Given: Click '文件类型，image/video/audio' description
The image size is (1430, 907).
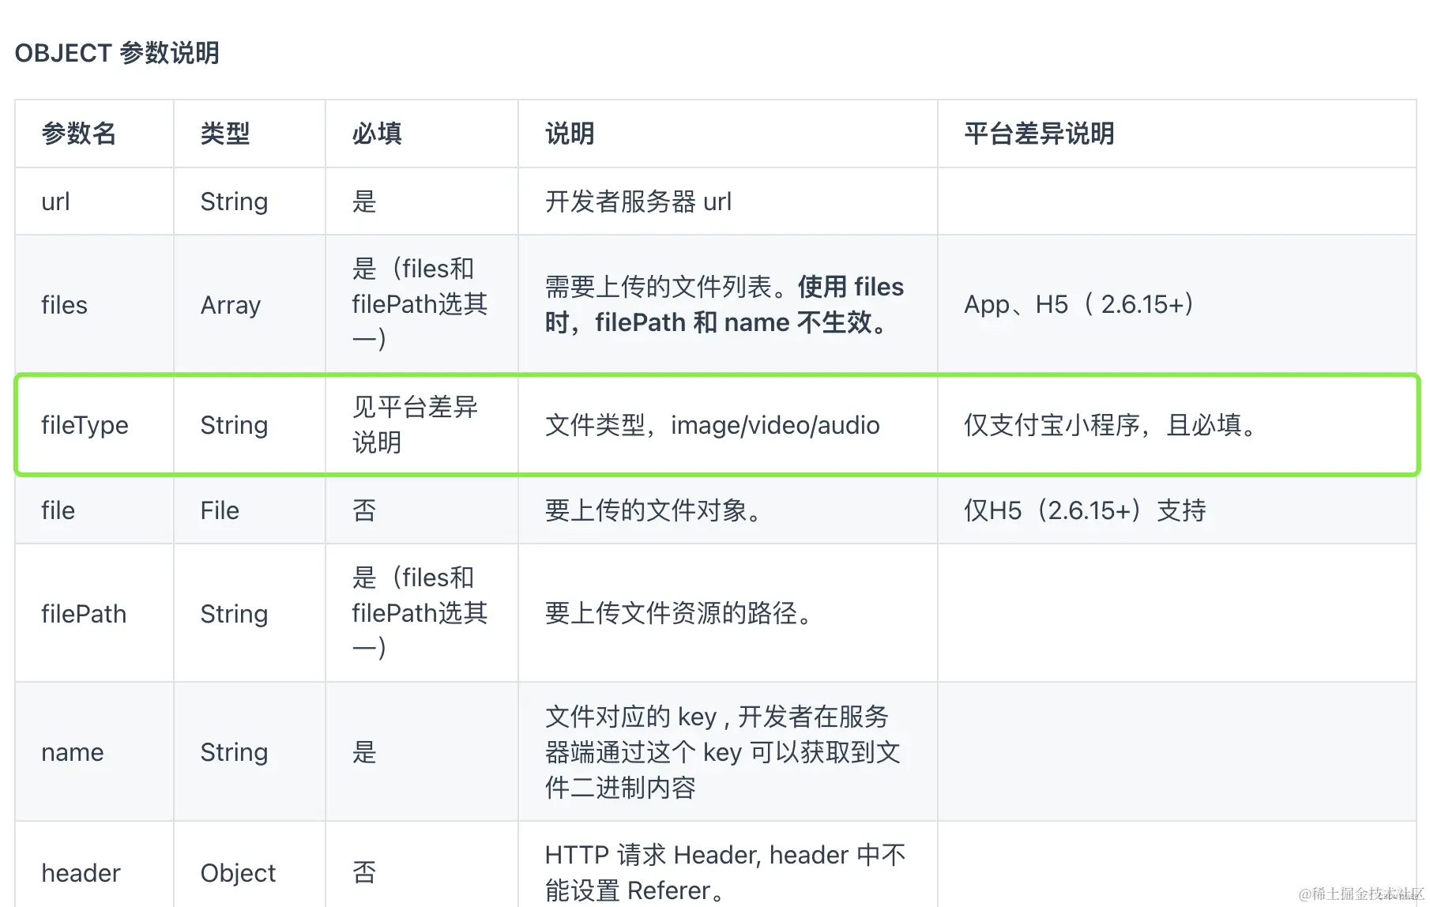Looking at the screenshot, I should 712,425.
